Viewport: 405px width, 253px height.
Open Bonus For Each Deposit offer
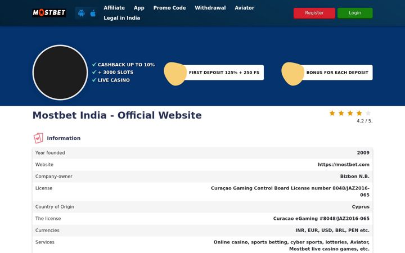coord(337,73)
